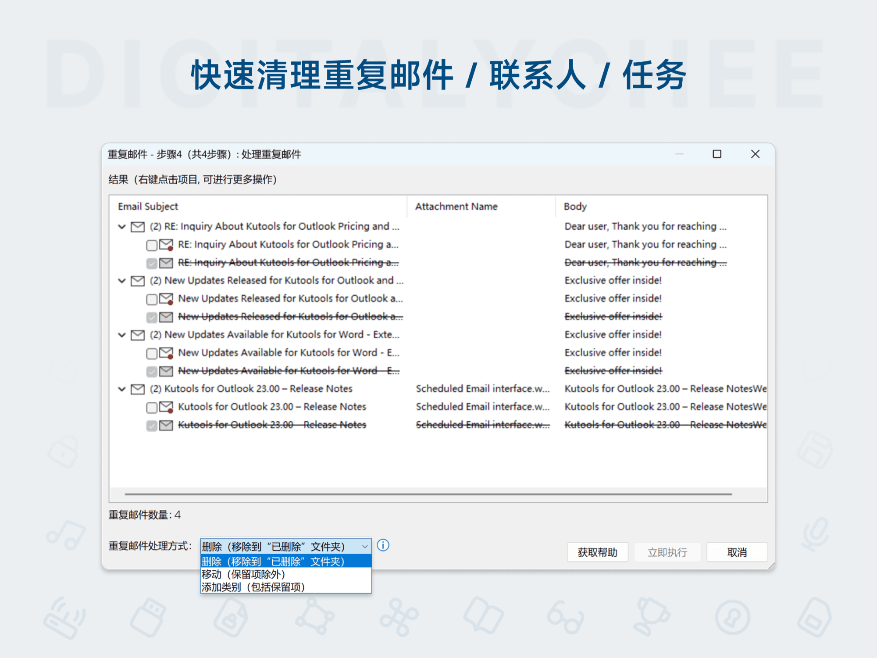The width and height of the screenshot is (877, 658).
Task: Collapse the New Updates Released for Outlook group
Action: coord(122,281)
